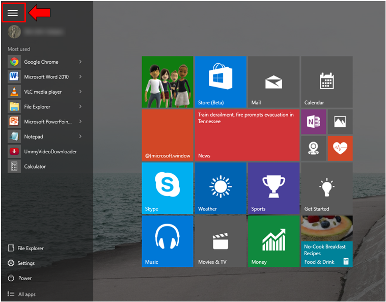The image size is (386, 302).
Task: Open the Xbox avatars tile
Action: click(168, 82)
